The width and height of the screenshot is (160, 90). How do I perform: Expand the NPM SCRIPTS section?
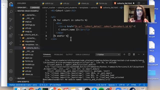(23, 82)
